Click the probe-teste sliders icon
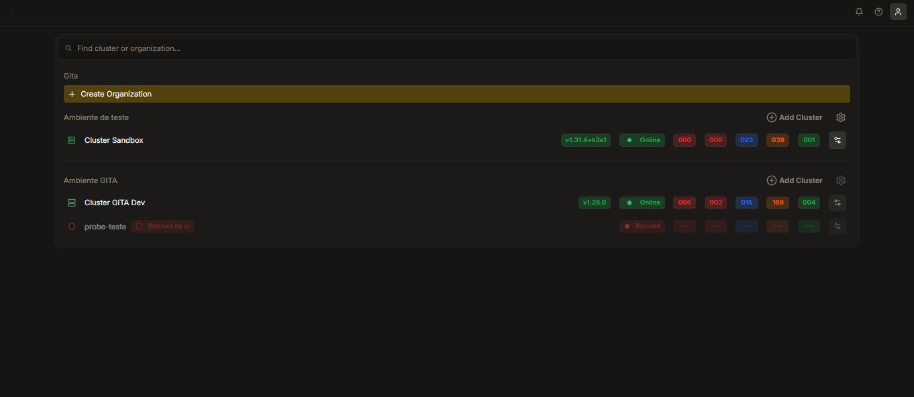The image size is (914, 397). pos(837,226)
